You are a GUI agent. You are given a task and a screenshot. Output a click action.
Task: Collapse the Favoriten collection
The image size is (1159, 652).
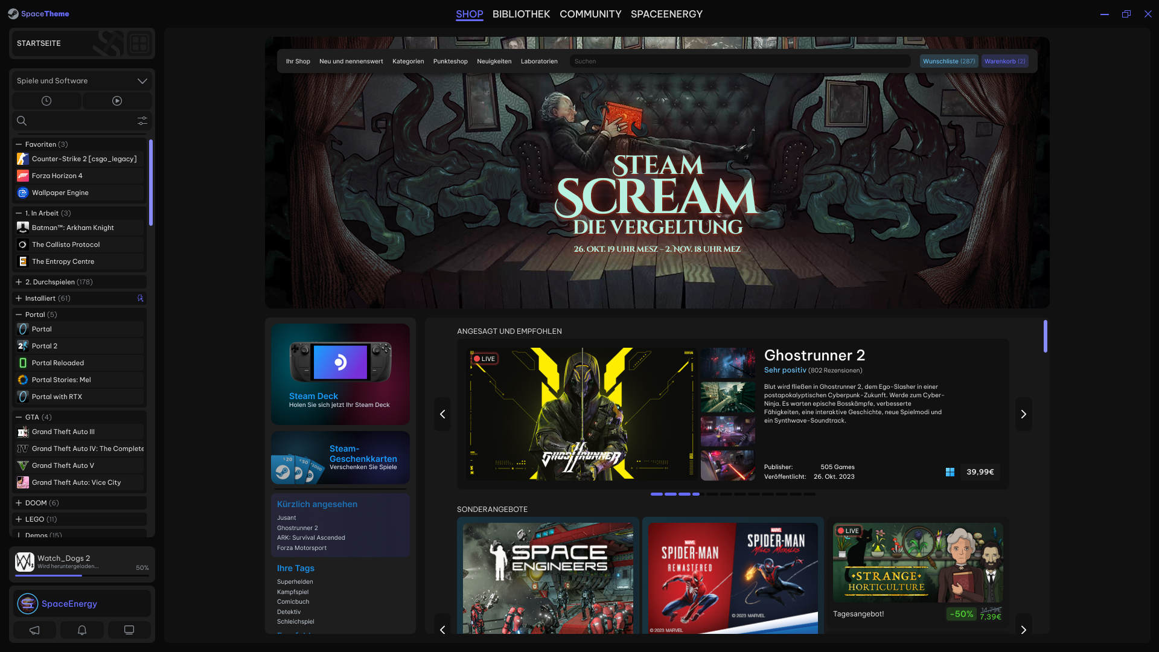[x=18, y=144]
